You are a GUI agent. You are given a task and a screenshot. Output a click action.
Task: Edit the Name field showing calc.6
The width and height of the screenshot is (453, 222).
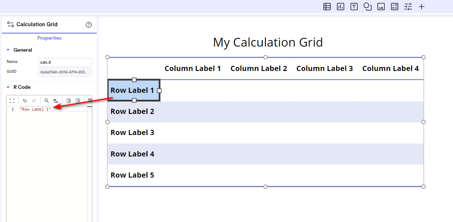(x=65, y=62)
